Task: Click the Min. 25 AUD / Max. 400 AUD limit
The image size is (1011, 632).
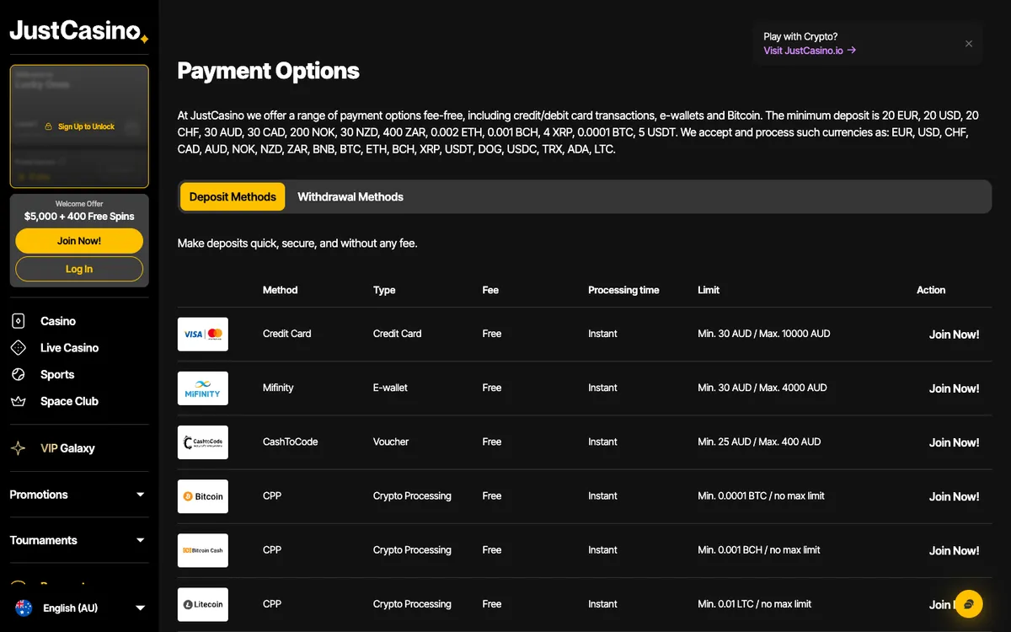Action: tap(759, 442)
